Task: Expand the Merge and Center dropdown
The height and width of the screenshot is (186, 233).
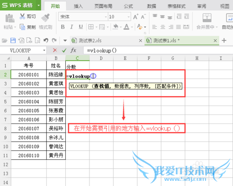Action: tap(217, 27)
